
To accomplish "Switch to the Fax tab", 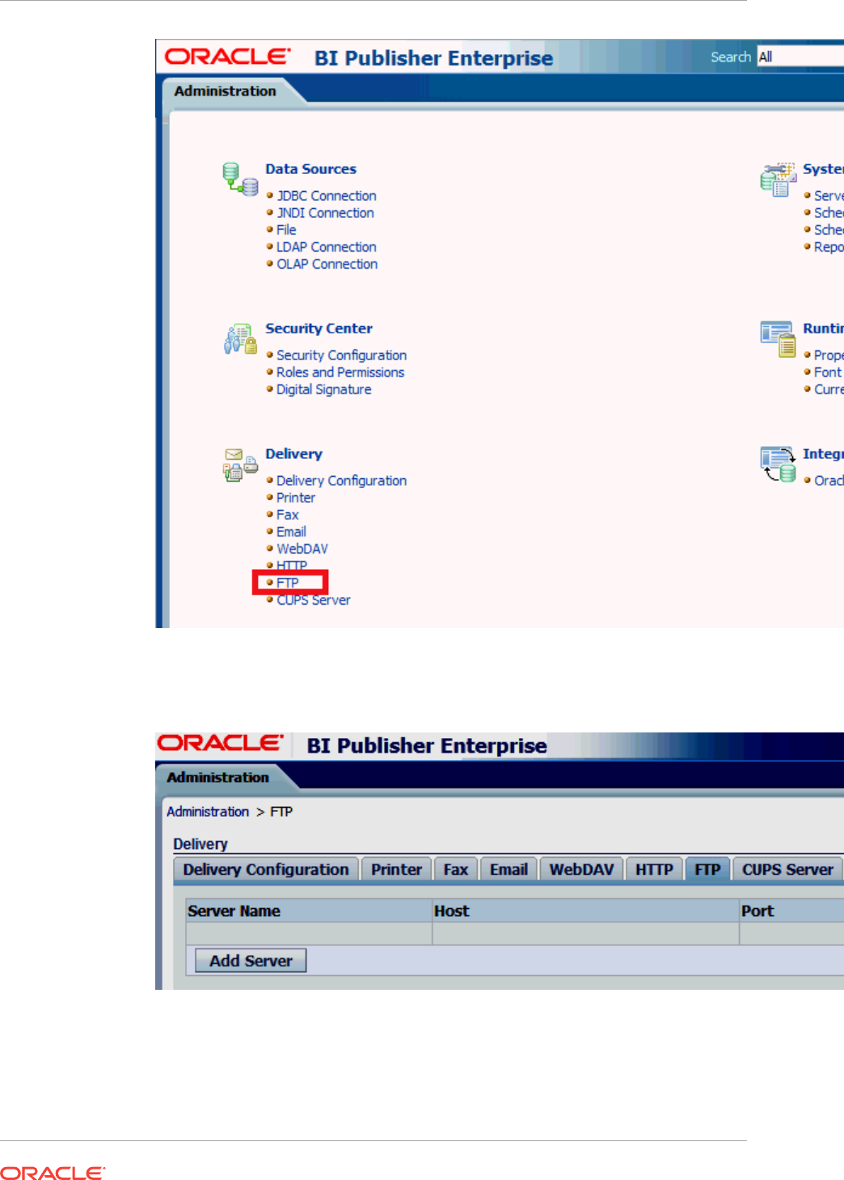I will click(456, 869).
